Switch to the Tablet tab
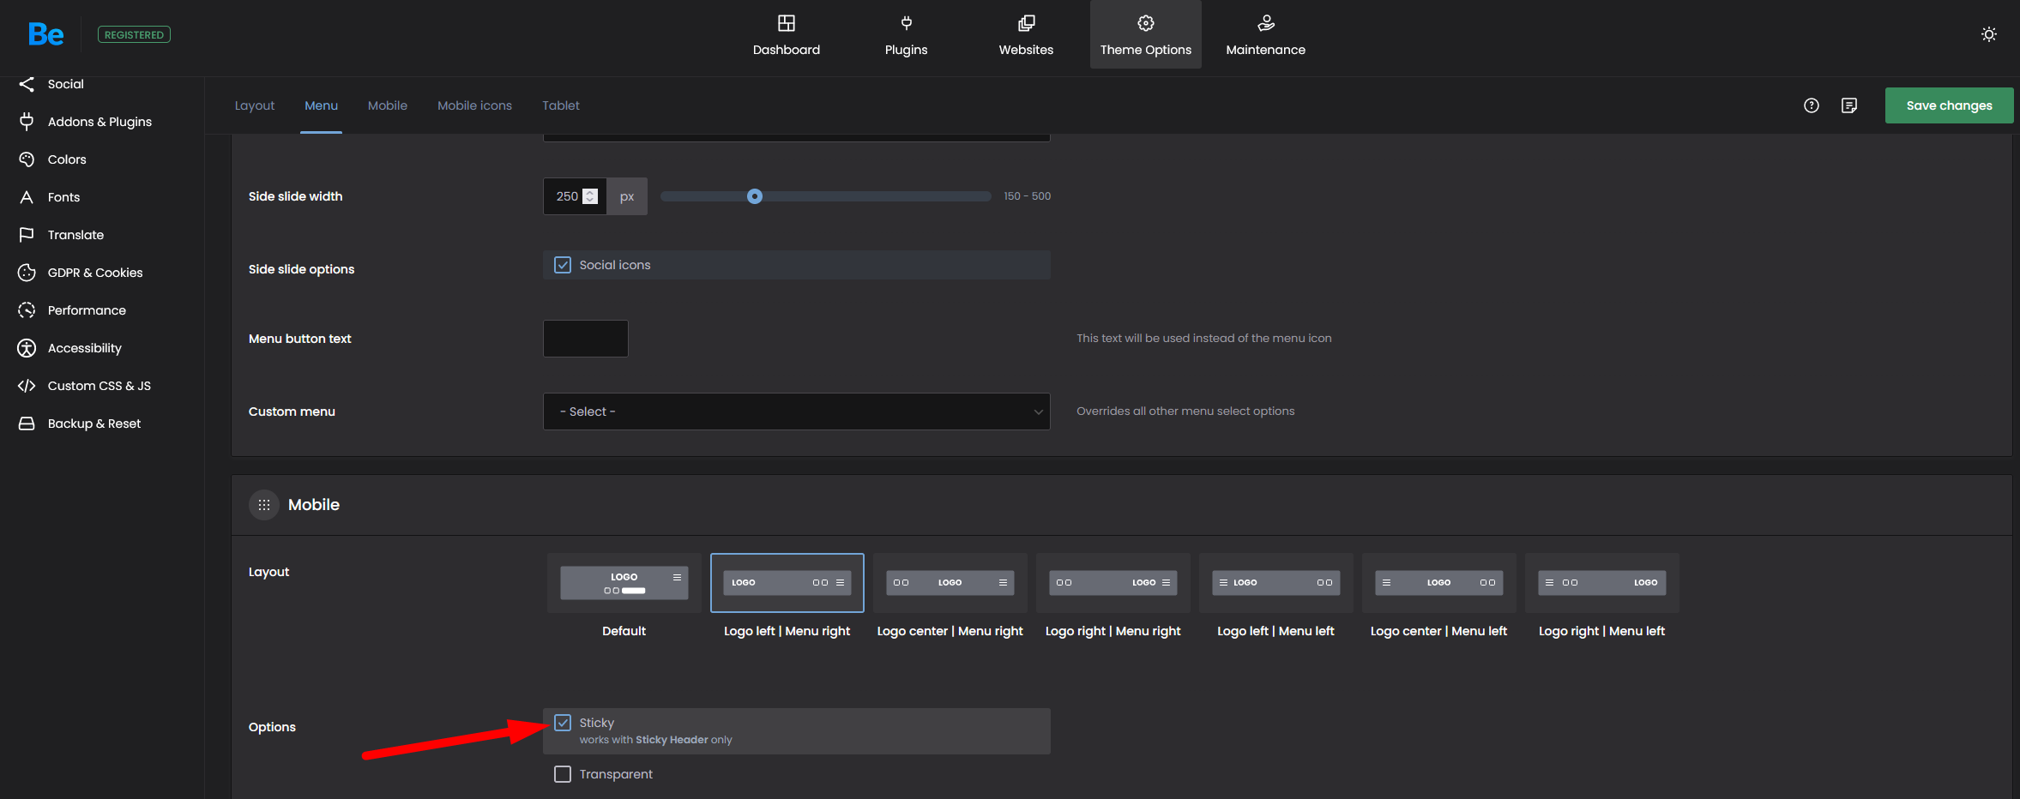Viewport: 2020px width, 799px height. [561, 105]
